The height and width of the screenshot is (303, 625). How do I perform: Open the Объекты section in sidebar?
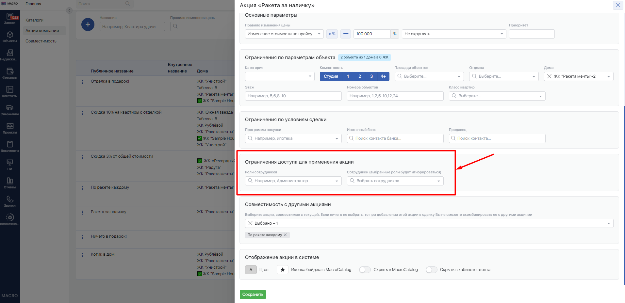[x=10, y=37]
